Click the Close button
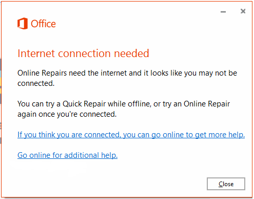 pyautogui.click(x=226, y=184)
